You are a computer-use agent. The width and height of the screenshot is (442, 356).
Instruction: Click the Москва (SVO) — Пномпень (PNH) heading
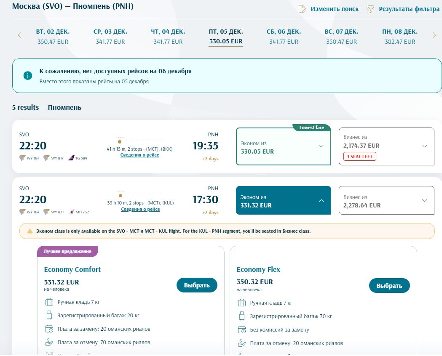(73, 6)
